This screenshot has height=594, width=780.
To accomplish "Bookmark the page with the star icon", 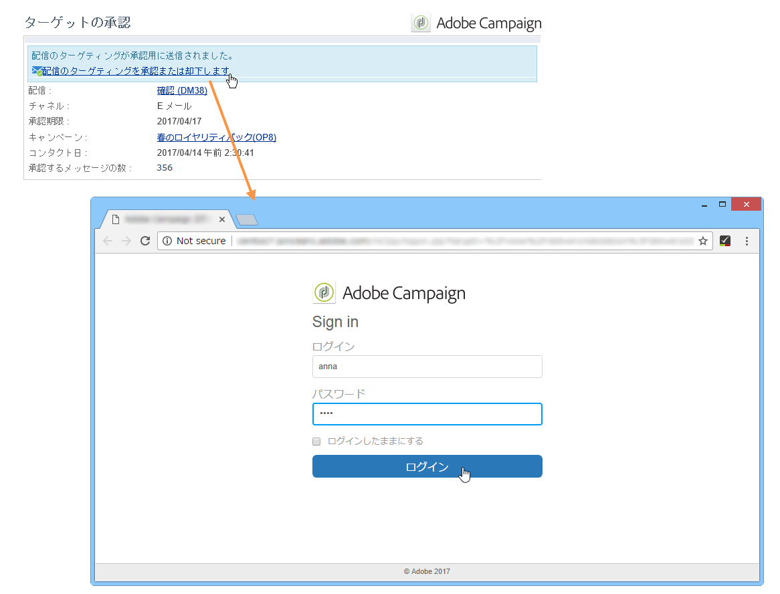I will coord(703,241).
